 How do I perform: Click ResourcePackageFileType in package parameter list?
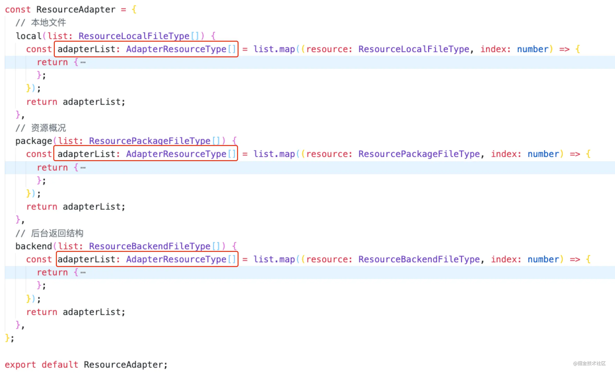pyautogui.click(x=149, y=141)
